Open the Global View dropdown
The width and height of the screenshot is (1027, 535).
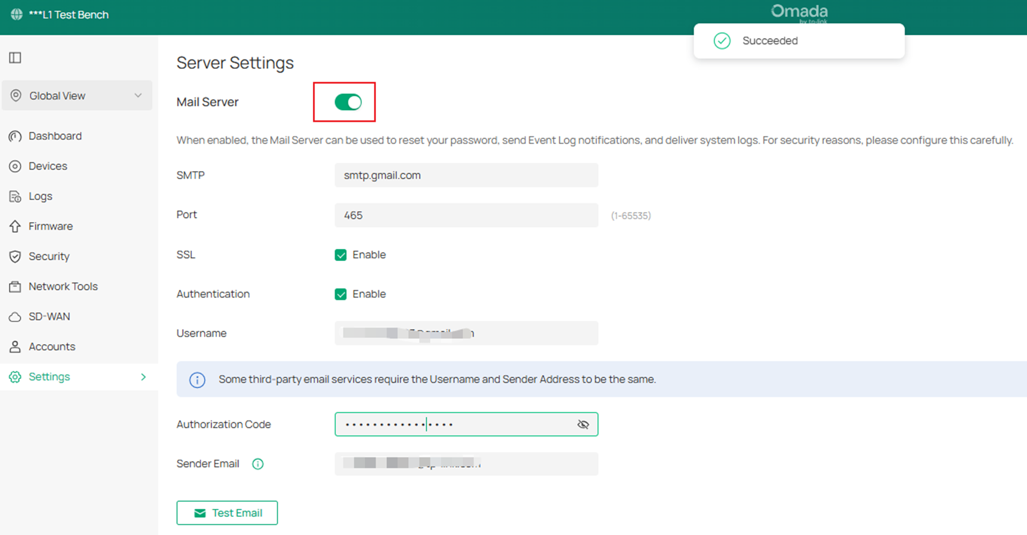tap(77, 96)
